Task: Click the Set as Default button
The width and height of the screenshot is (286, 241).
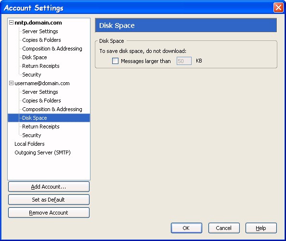Action: pyautogui.click(x=49, y=200)
